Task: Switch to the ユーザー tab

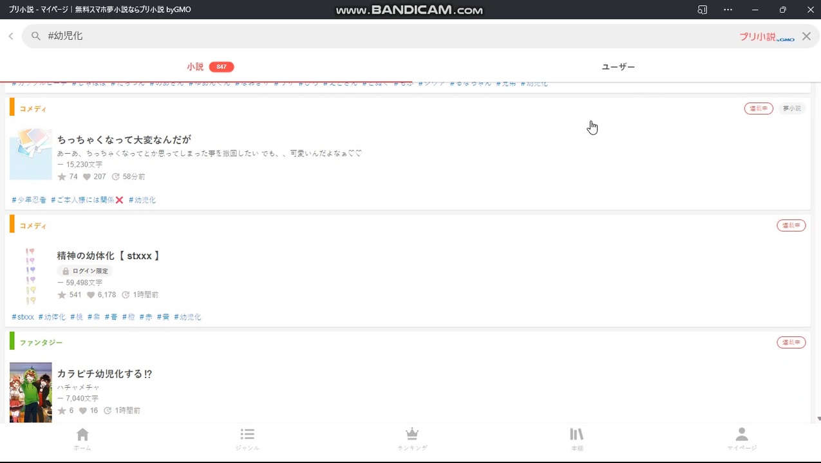Action: (x=617, y=66)
